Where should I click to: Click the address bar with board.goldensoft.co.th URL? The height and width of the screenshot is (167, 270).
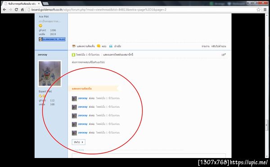(141, 9)
